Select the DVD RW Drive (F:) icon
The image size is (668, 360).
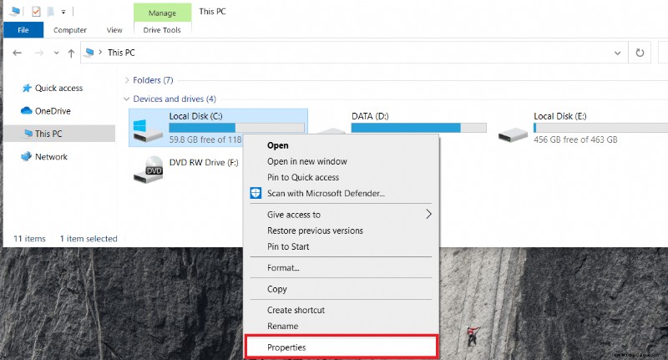click(148, 170)
